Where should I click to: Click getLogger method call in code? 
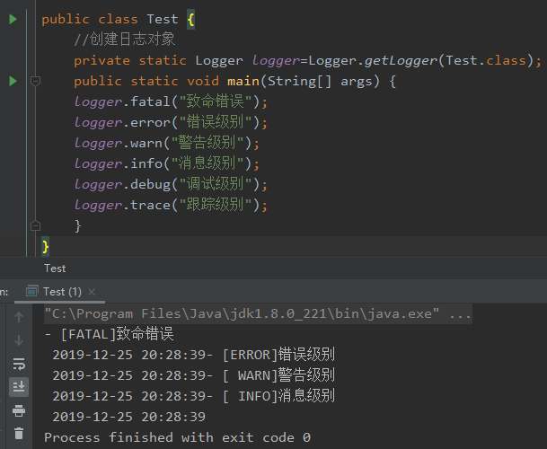coord(401,61)
